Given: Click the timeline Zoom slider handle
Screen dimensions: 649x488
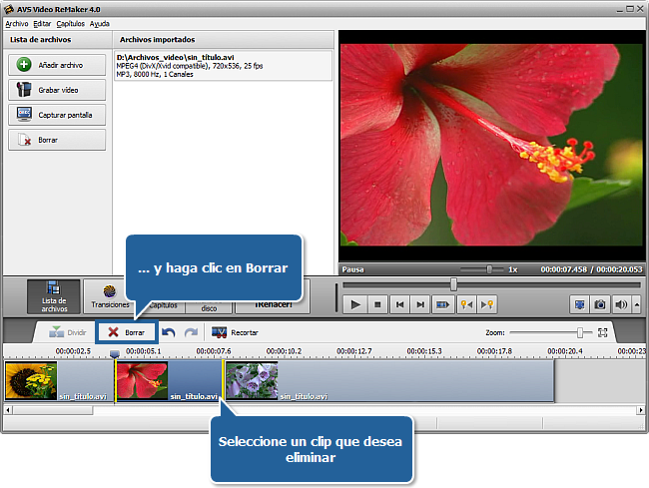Looking at the screenshot, I should click(579, 332).
